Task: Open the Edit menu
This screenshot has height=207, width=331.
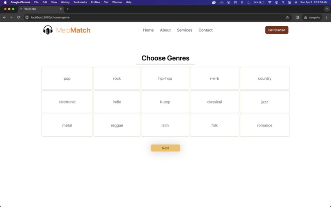Action: [45, 2]
